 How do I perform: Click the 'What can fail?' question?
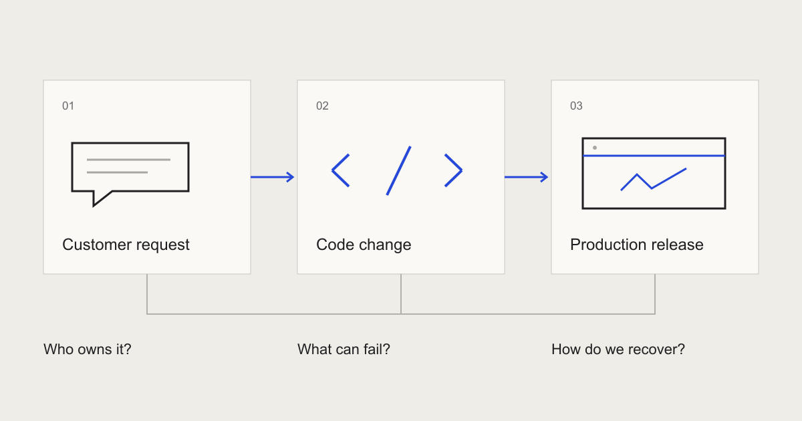344,349
